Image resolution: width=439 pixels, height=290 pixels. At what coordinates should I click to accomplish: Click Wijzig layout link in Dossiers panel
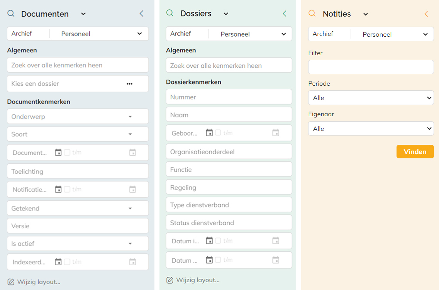tap(198, 280)
